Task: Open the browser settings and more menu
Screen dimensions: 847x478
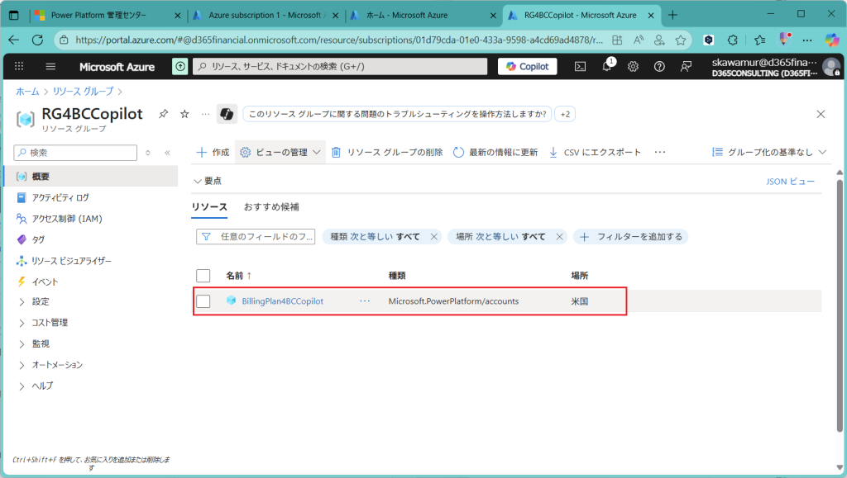Action: tap(807, 40)
